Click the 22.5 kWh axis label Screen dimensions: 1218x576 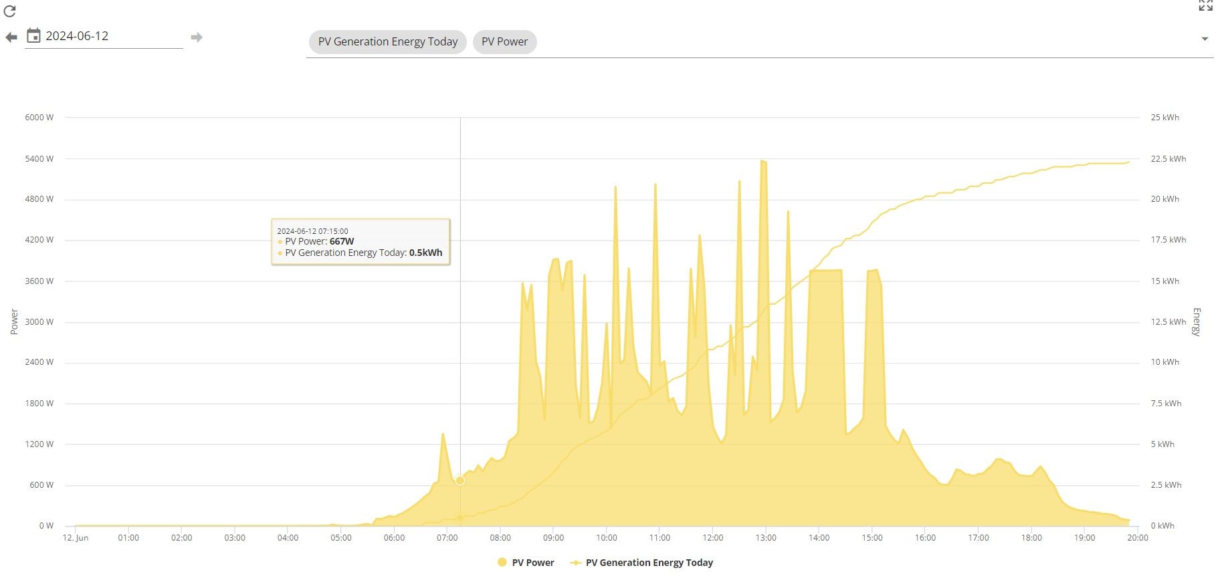point(1169,159)
